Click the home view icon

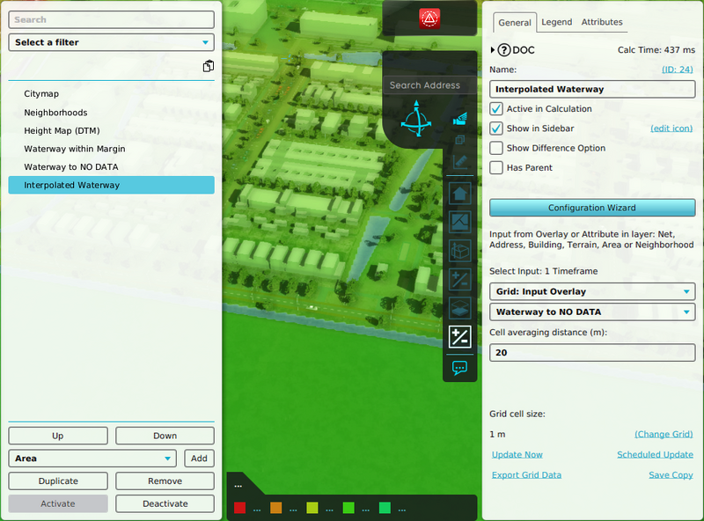click(x=458, y=193)
